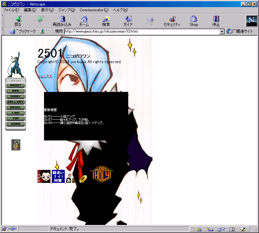The width and height of the screenshot is (259, 233).
Task: Click the pixel character sprite above MENU
Action: click(x=16, y=64)
